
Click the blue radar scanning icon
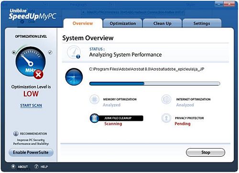pos(74,77)
